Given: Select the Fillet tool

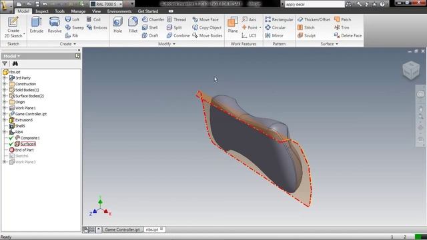Looking at the screenshot, I should point(133,25).
